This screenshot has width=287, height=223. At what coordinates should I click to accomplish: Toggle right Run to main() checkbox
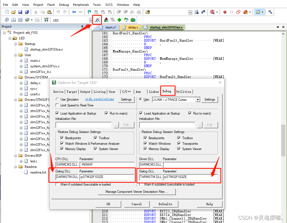[190, 113]
